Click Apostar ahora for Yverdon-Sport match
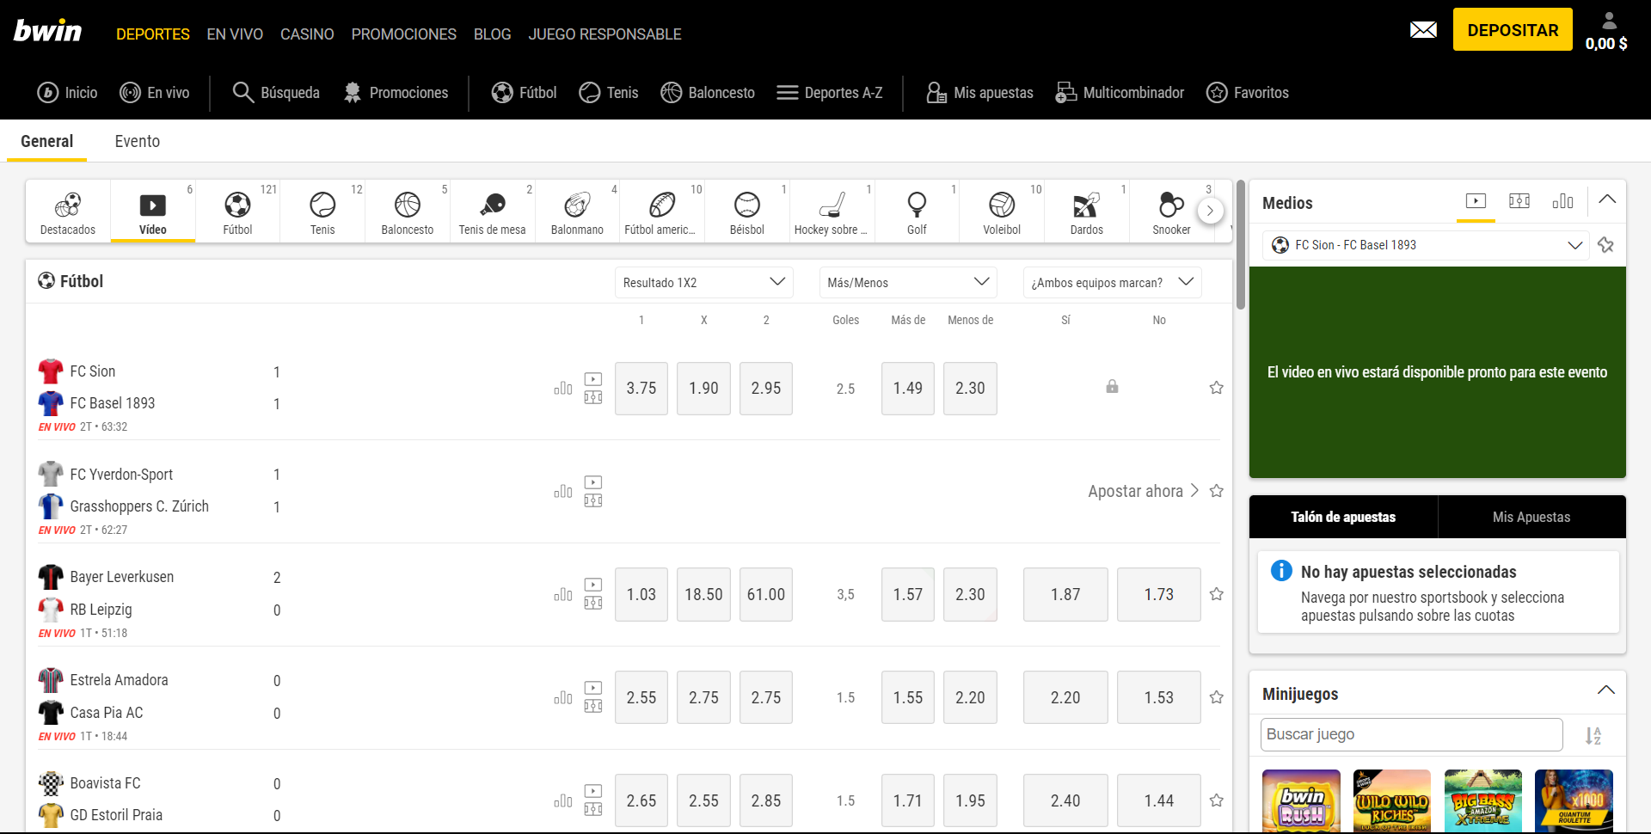 coord(1143,491)
